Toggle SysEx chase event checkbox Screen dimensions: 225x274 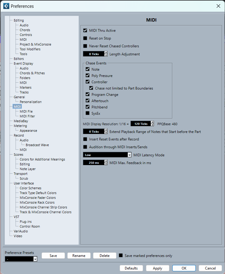pyautogui.click(x=88, y=113)
